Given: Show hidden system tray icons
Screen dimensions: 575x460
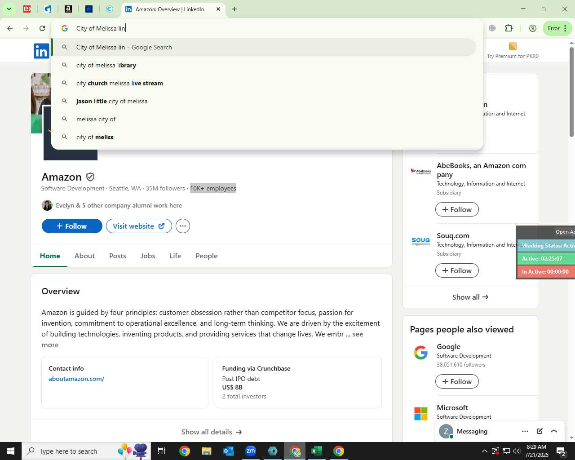Looking at the screenshot, I should click(x=484, y=451).
